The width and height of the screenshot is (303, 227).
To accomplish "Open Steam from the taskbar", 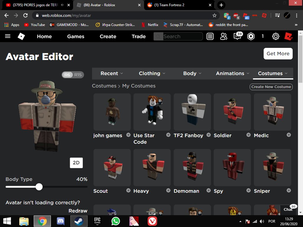I will coord(79,221).
